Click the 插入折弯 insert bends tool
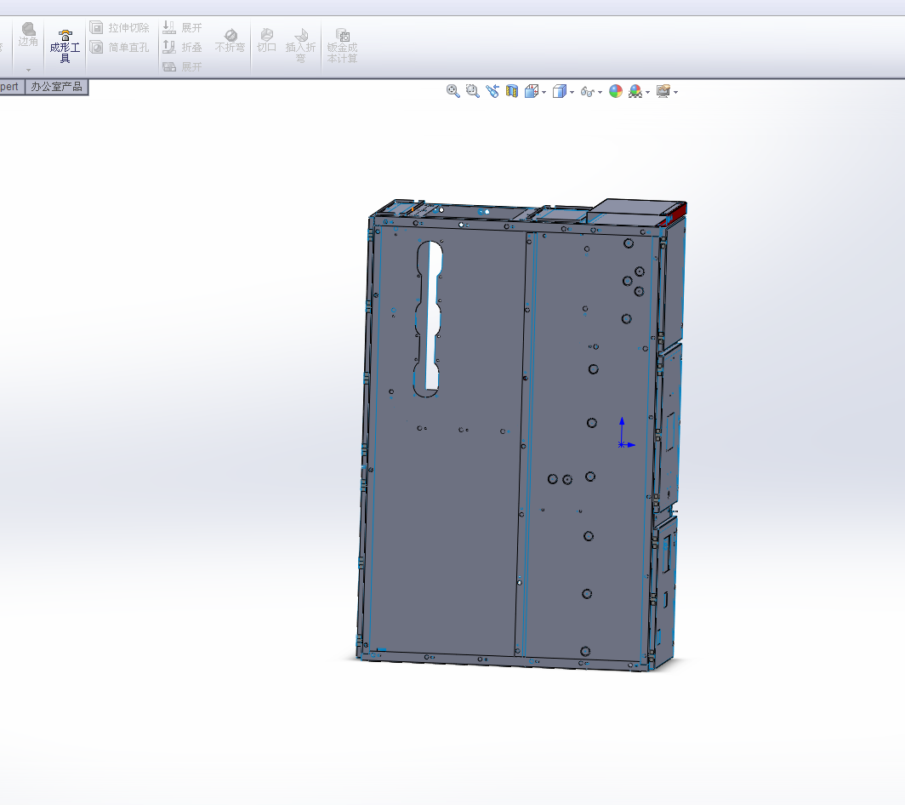Image resolution: width=905 pixels, height=805 pixels. (300, 46)
